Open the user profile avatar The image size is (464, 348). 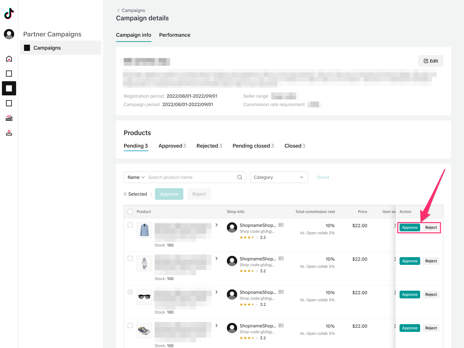pos(9,34)
